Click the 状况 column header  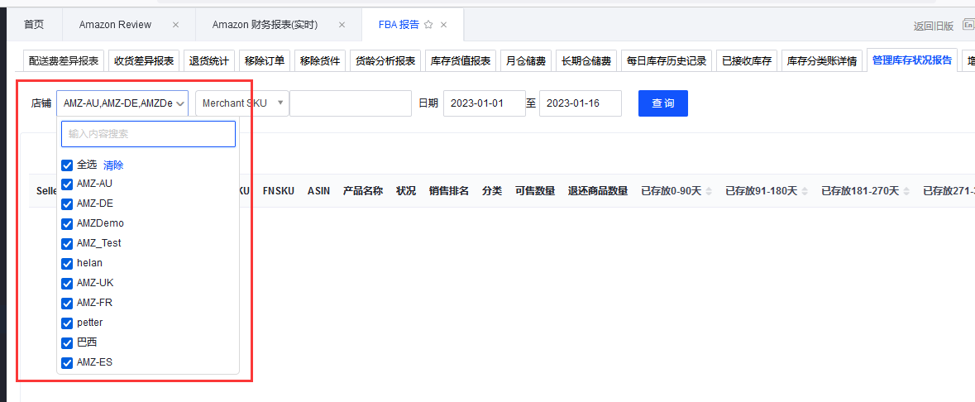coord(406,191)
